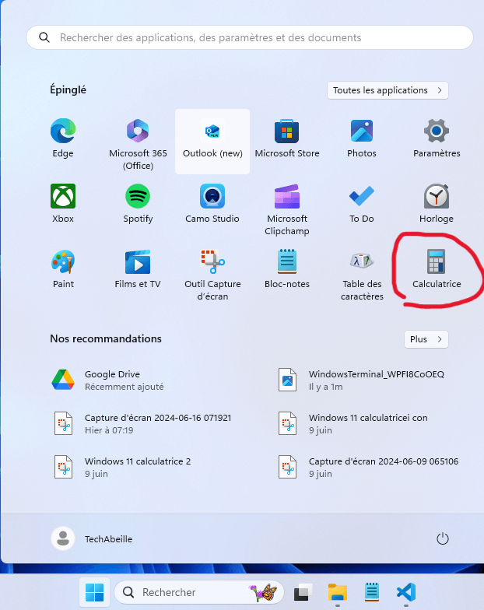This screenshot has width=484, height=610.
Task: Open Table des caractères
Action: coord(362,275)
